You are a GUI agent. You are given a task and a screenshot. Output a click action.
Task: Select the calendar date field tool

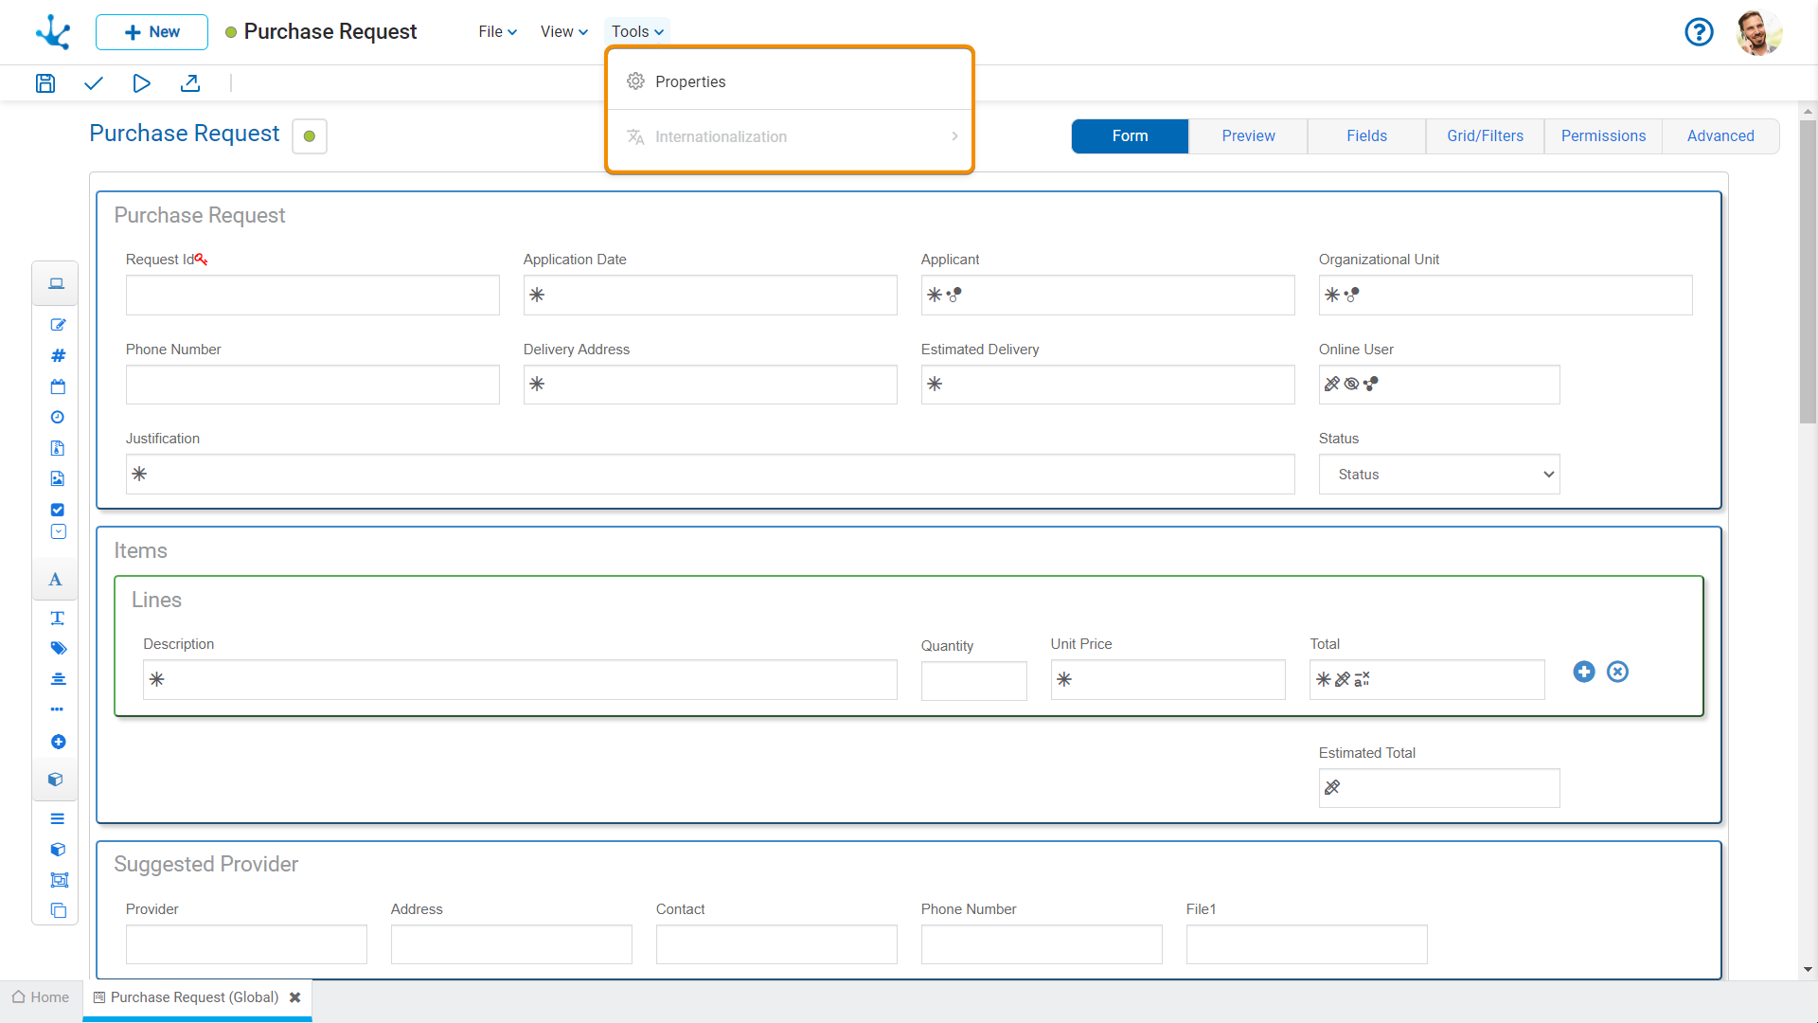click(x=58, y=386)
